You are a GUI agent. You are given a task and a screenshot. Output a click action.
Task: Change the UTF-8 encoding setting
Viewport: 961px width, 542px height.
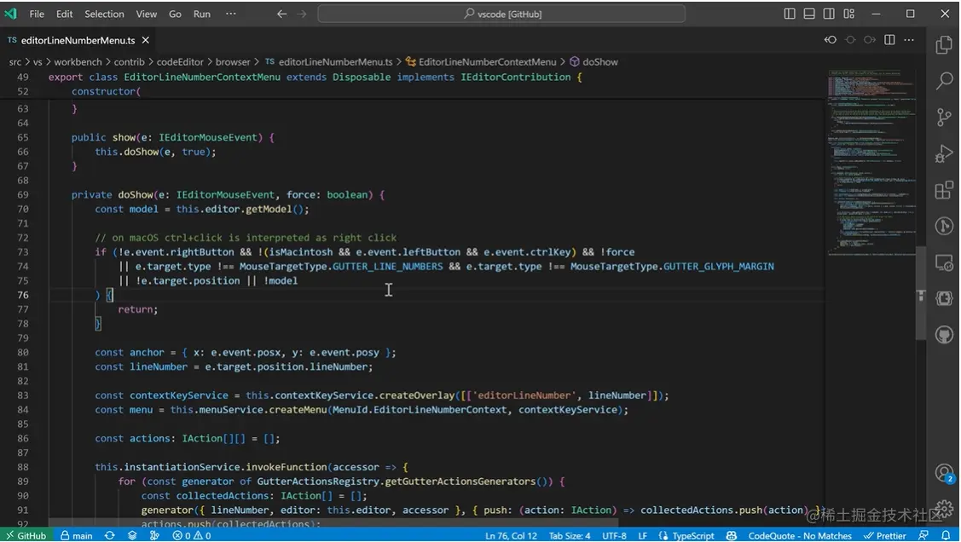tap(614, 535)
